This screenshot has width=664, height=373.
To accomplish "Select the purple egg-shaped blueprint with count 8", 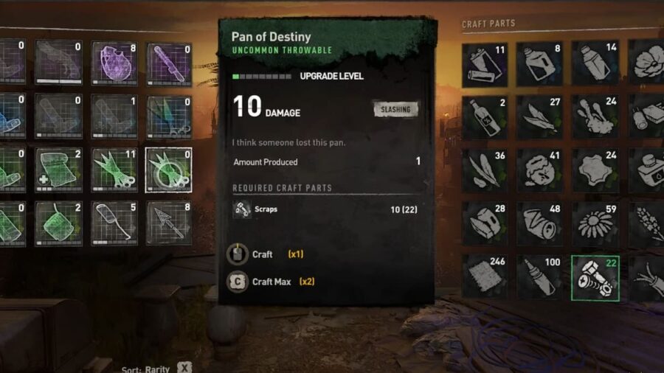I will pos(114,63).
